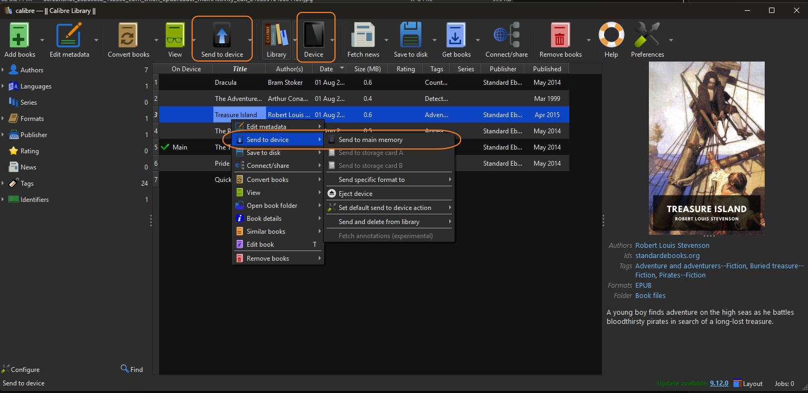Open Send and delete from library submenu
This screenshot has width=808, height=393.
pyautogui.click(x=389, y=221)
